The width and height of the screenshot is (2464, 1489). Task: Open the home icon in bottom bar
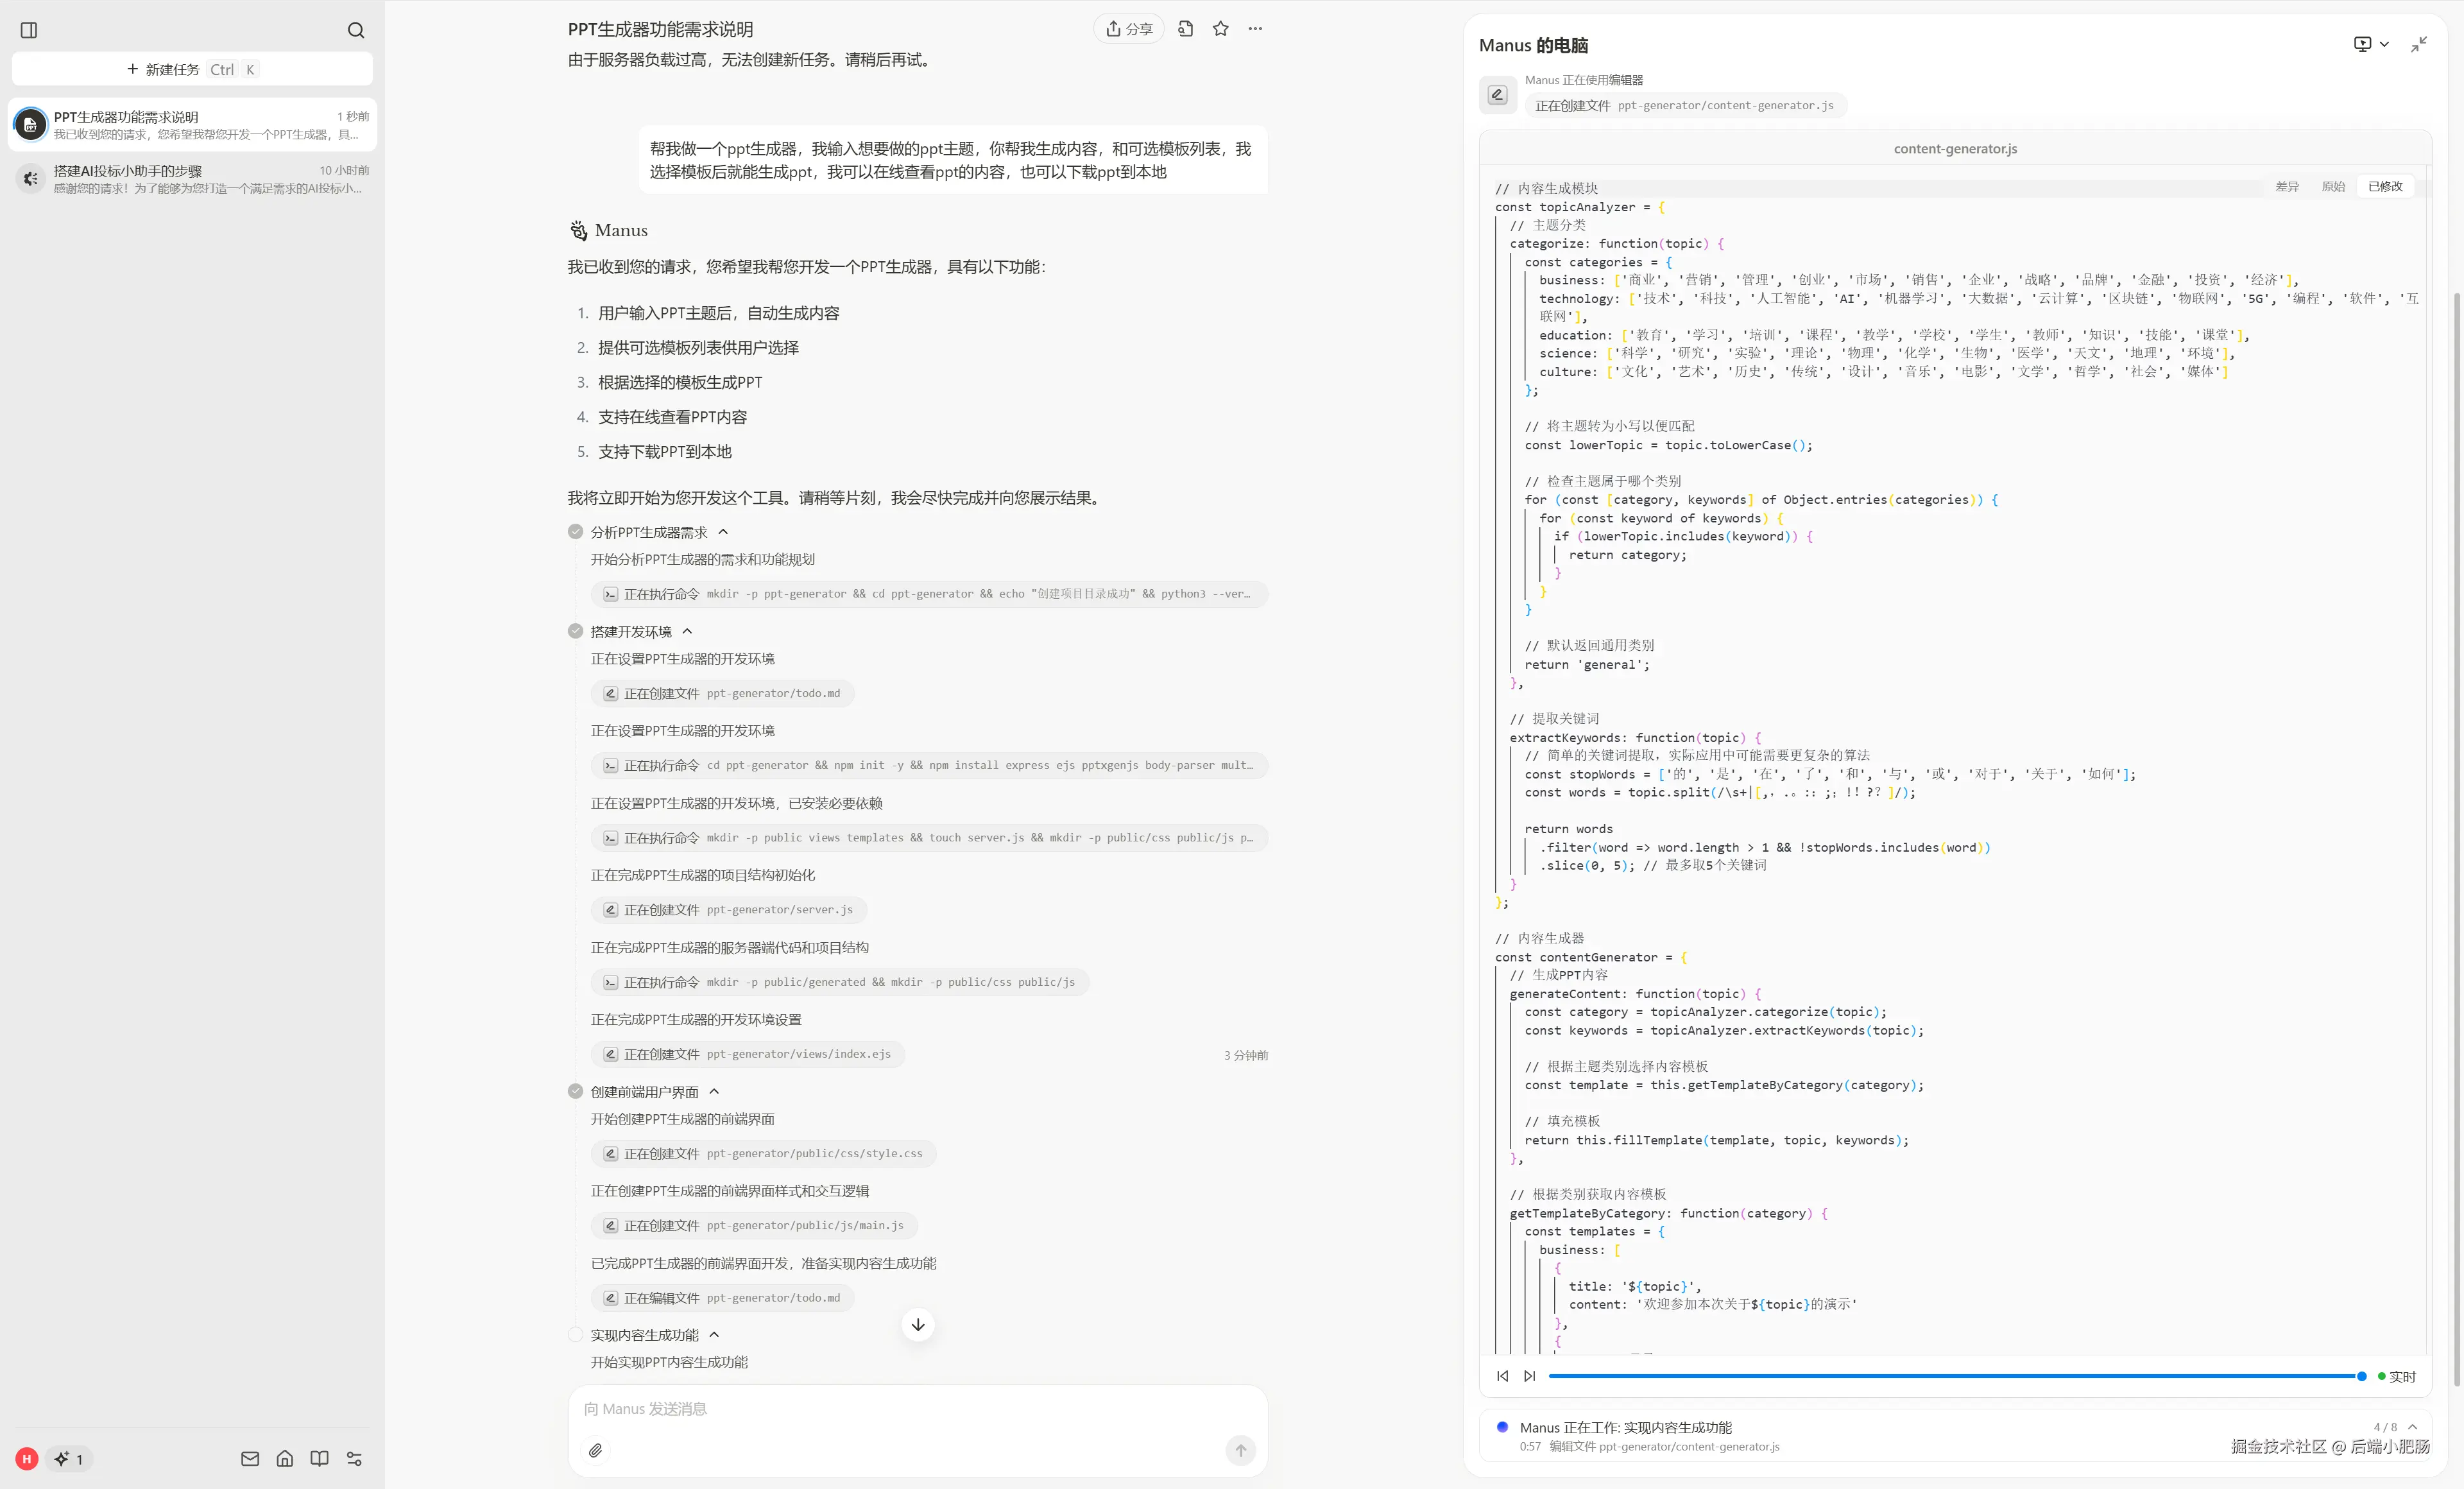click(x=285, y=1458)
